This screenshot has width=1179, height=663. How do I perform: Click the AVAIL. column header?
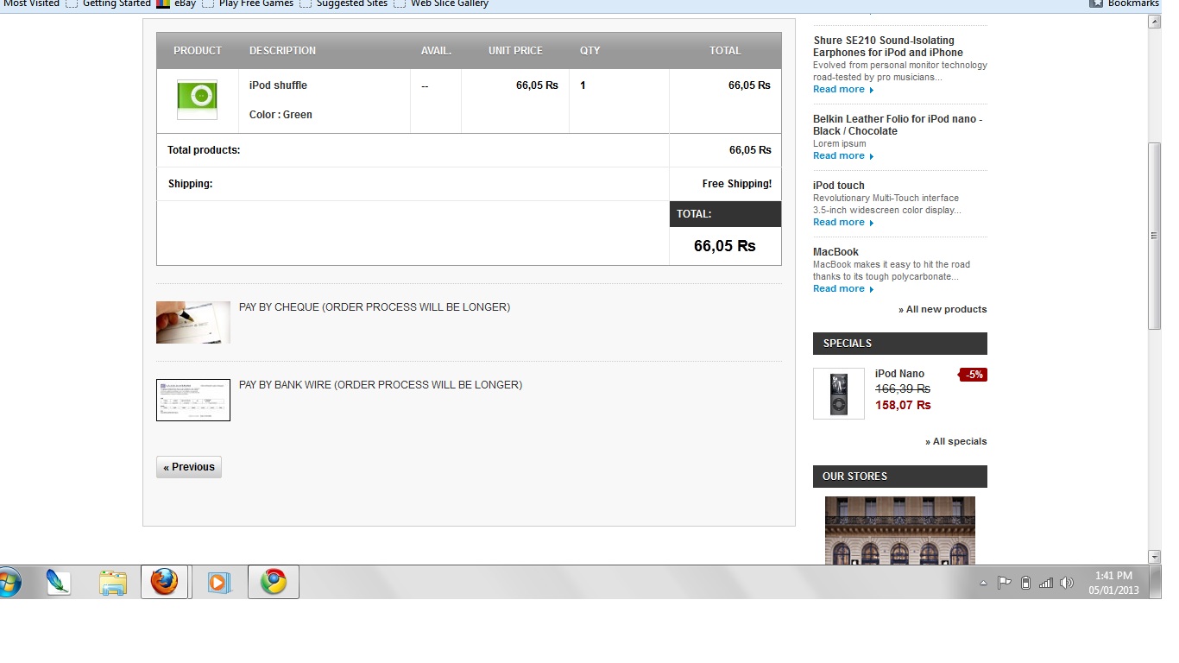[x=437, y=51]
